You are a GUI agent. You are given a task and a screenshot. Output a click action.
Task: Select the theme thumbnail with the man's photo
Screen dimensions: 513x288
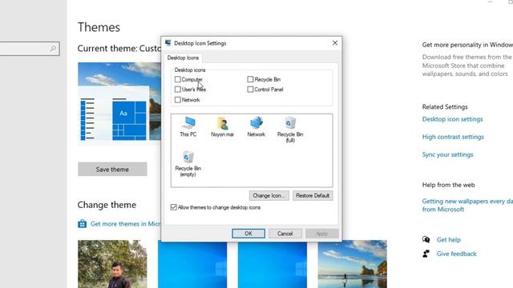tap(112, 264)
